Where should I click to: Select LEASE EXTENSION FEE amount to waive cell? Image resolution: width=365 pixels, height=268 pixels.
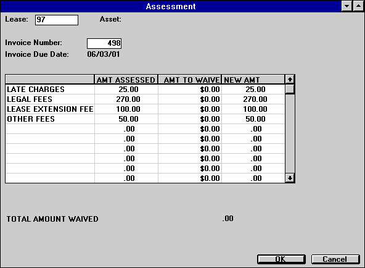pos(190,109)
